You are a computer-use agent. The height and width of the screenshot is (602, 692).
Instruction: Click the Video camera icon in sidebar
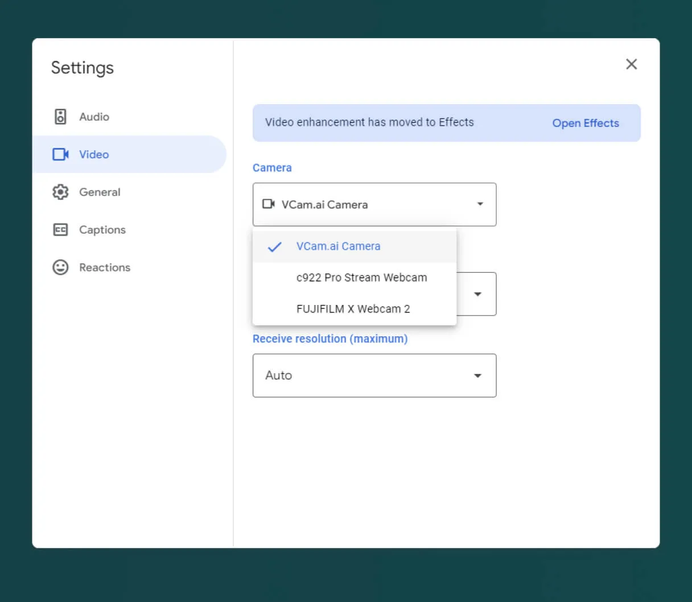60,154
